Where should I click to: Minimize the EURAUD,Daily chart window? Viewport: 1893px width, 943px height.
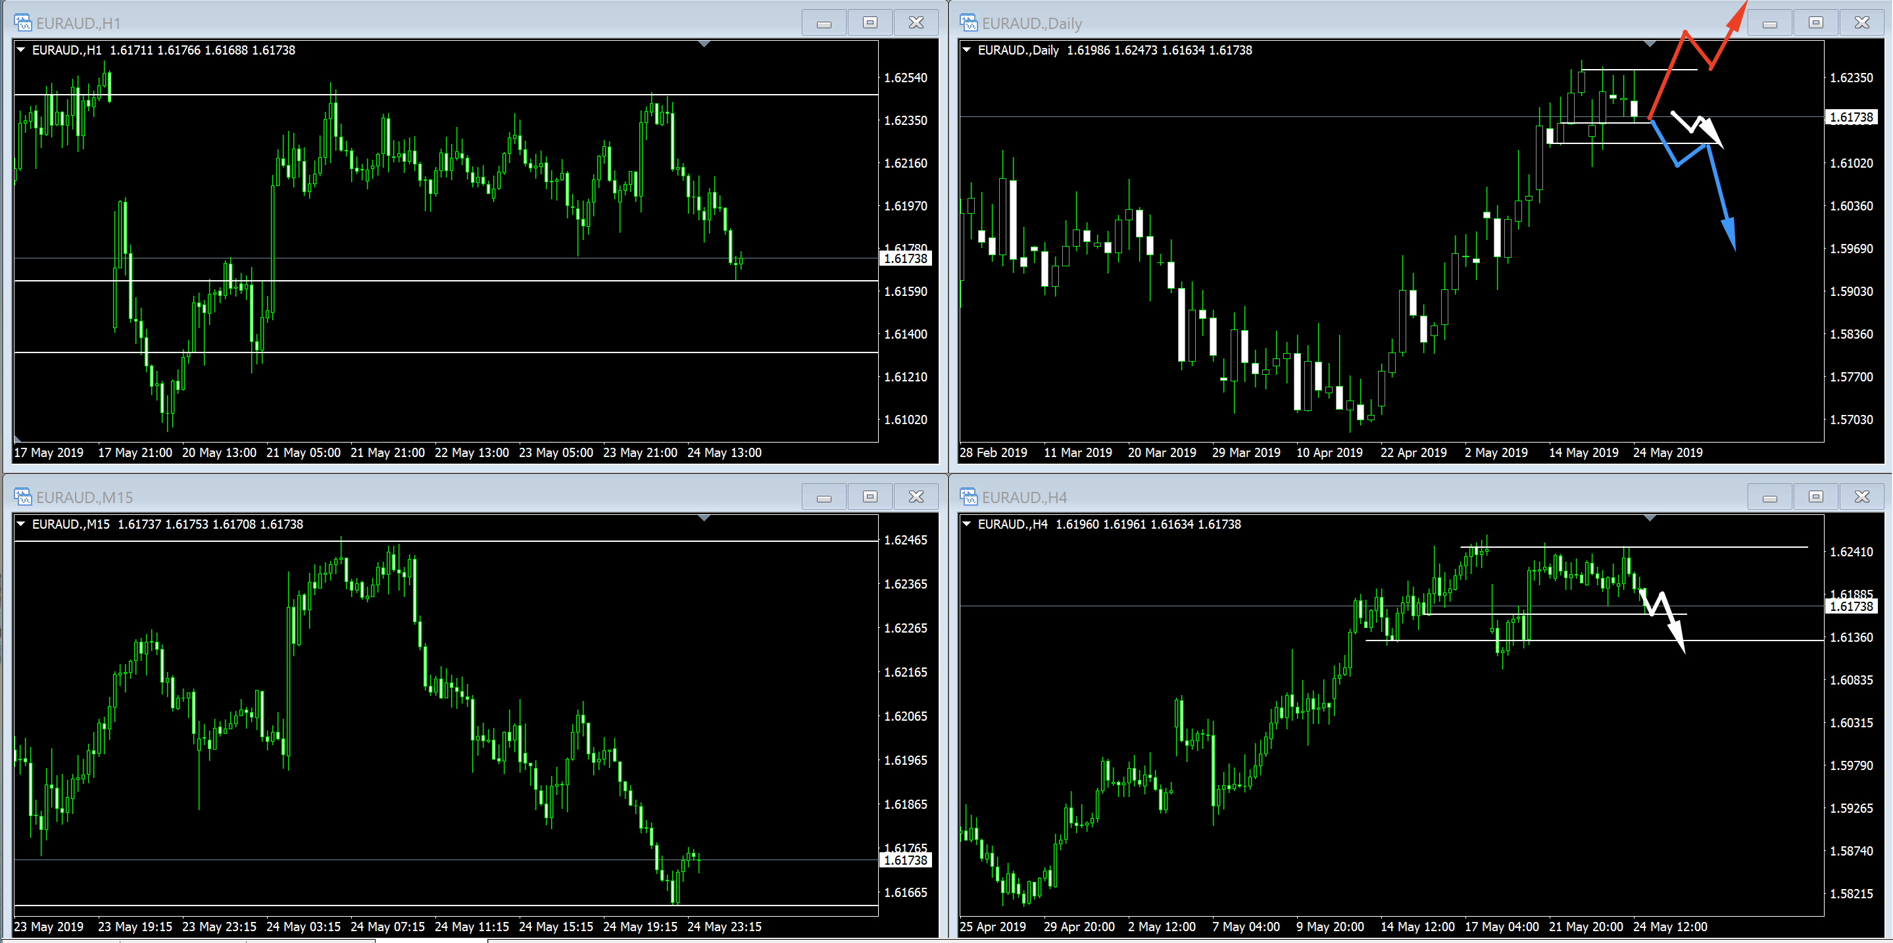pos(1769,23)
